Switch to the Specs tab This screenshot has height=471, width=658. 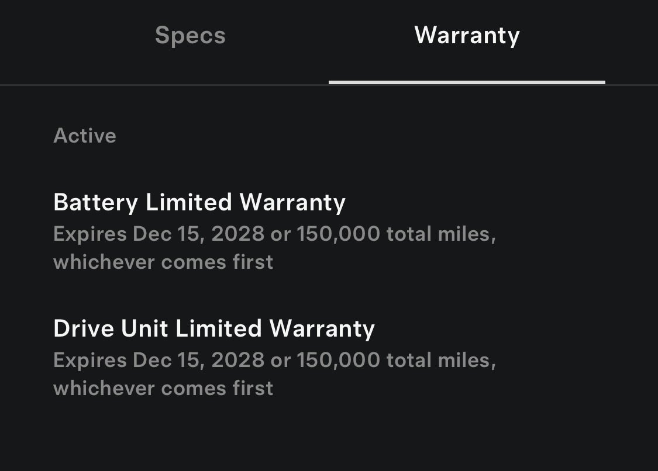coord(190,36)
